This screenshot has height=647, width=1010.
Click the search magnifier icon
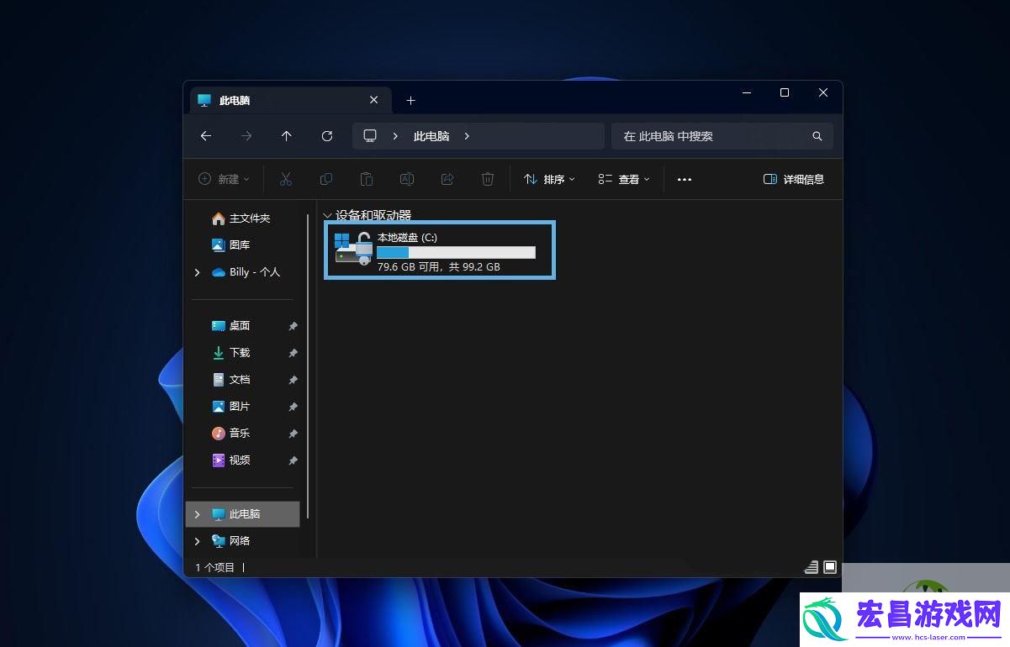tap(817, 136)
